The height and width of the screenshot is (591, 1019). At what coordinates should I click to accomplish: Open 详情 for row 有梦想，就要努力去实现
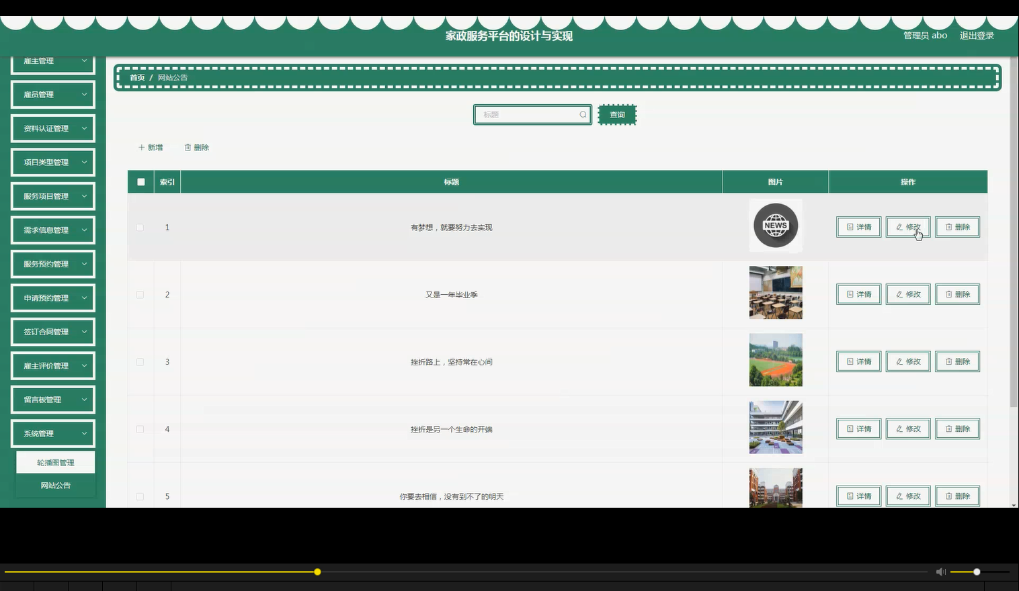pyautogui.click(x=858, y=227)
